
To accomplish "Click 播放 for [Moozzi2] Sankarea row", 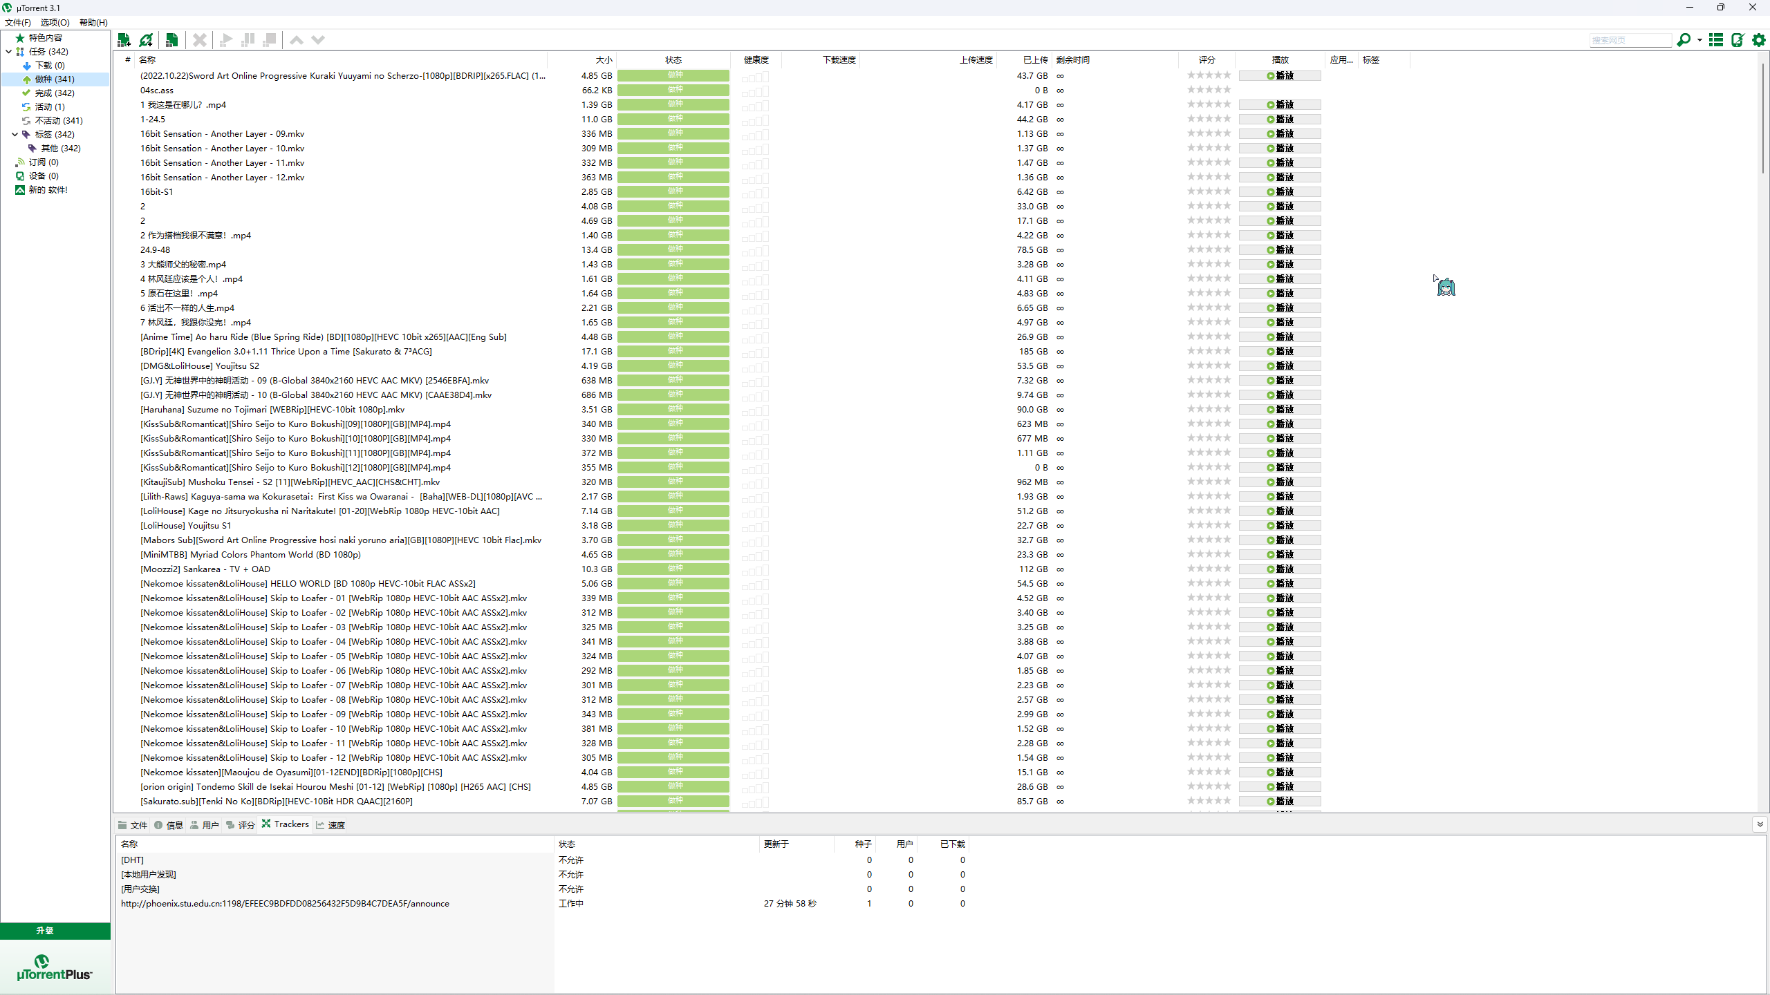I will pos(1280,569).
